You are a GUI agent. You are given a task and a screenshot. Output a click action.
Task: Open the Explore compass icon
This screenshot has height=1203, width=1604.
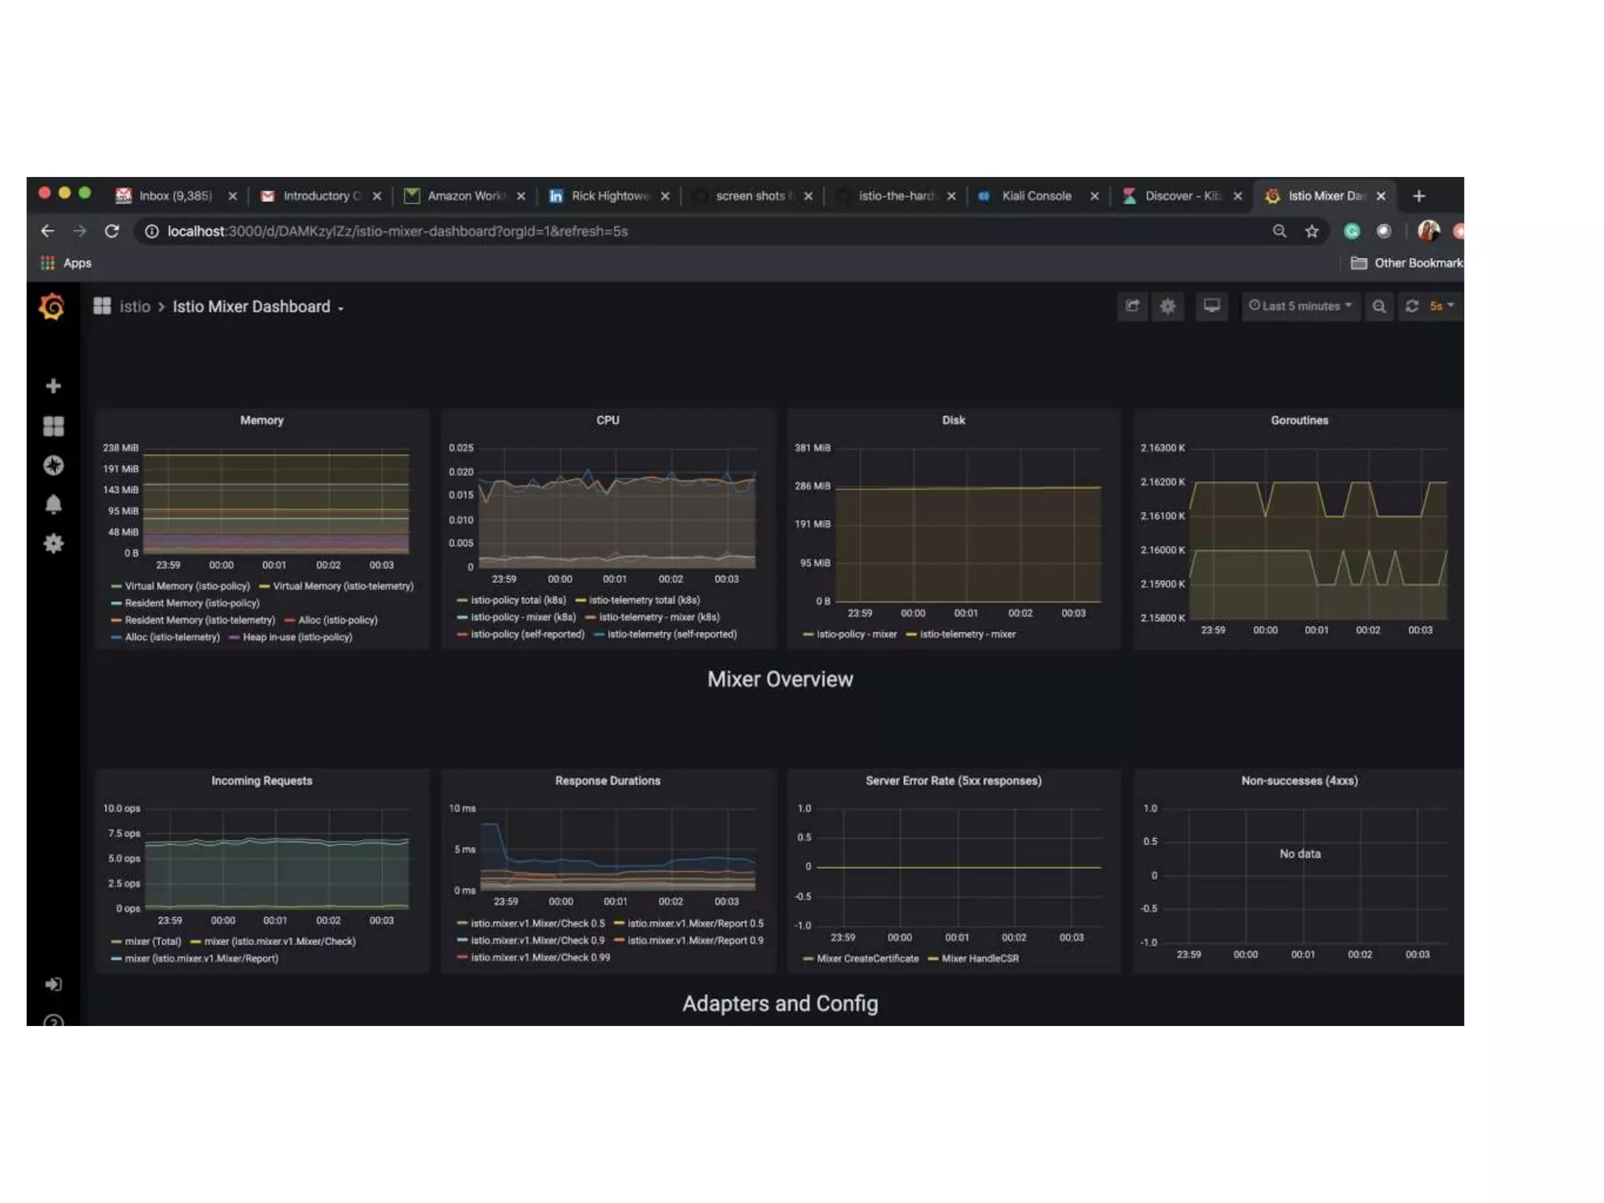pyautogui.click(x=53, y=465)
